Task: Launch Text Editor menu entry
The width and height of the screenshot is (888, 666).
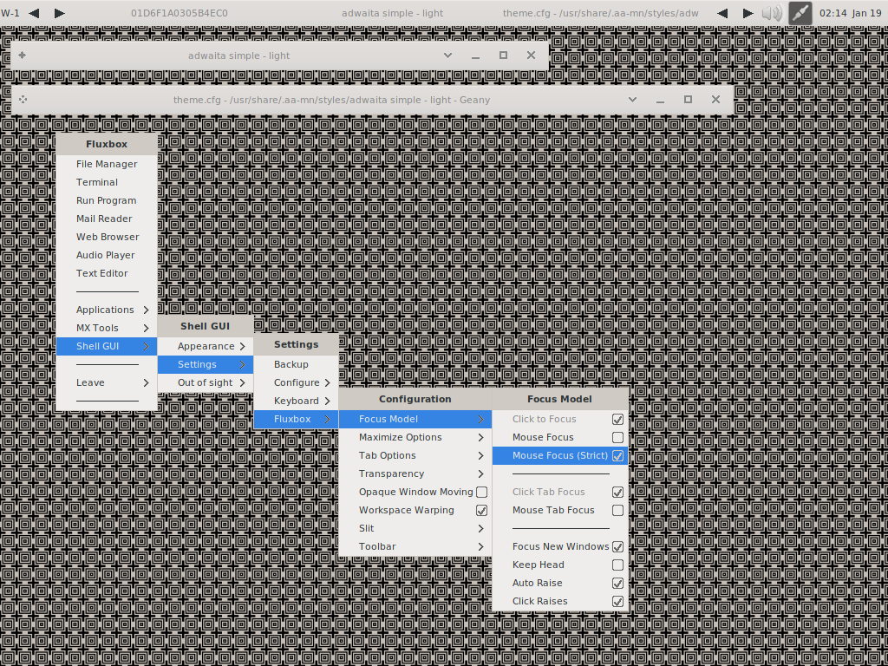Action: coord(107,273)
